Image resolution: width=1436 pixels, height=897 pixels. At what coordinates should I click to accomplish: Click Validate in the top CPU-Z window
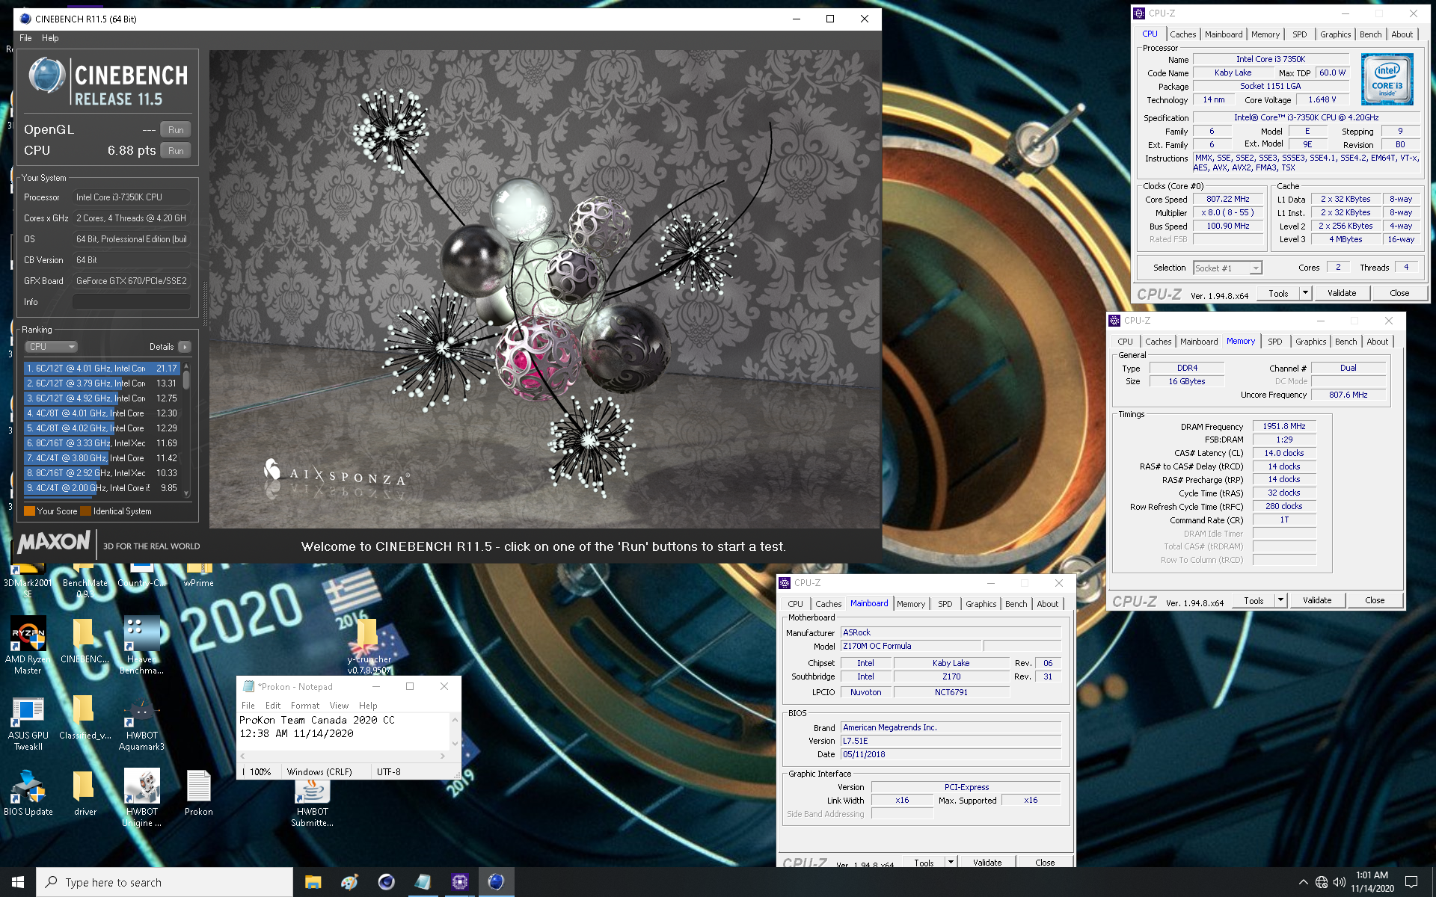click(x=1341, y=293)
